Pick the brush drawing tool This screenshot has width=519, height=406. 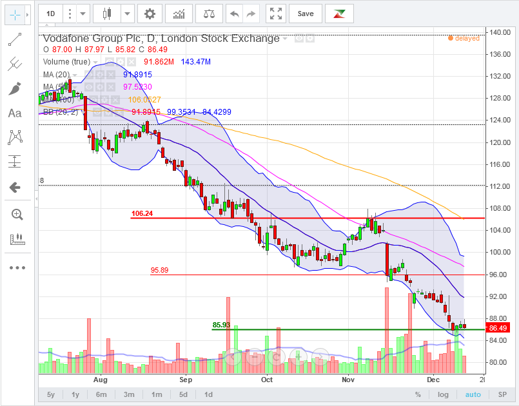(x=15, y=88)
